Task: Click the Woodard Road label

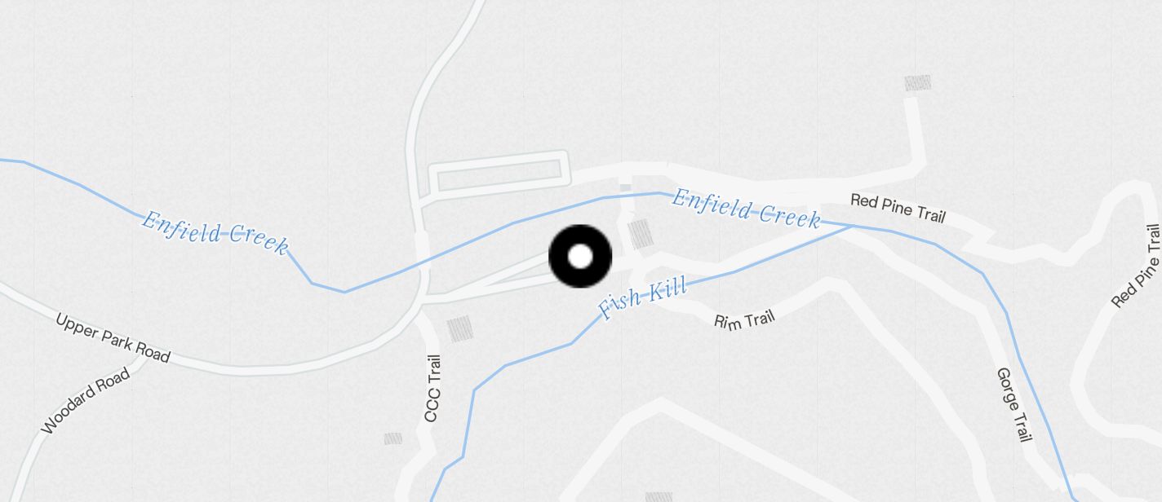Action: coord(86,401)
